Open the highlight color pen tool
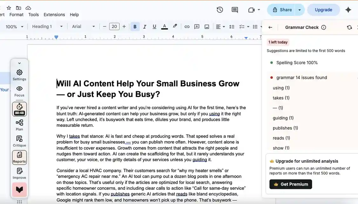Image resolution: width=358 pixels, height=204 pixels. tap(175, 26)
